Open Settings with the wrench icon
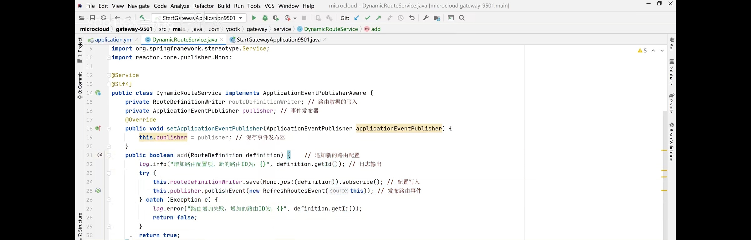The image size is (751, 240). 426,18
